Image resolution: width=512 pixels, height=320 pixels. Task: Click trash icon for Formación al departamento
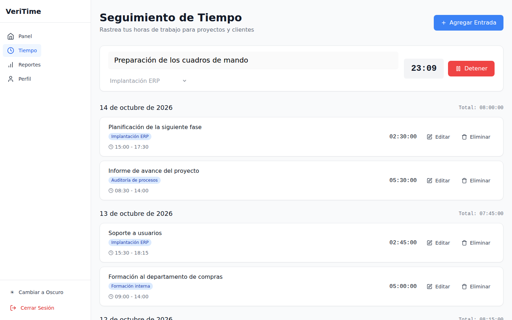464,287
